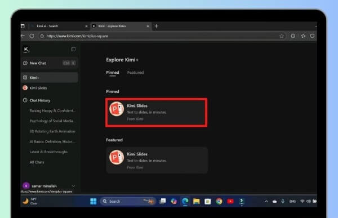Screen dimensions: 338x218
Task: Open a new browser tab with plus button
Action: click(156, 26)
